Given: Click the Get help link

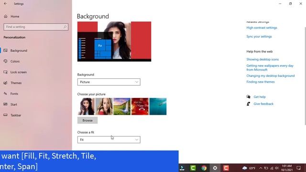Looking at the screenshot, I should coord(260,97).
